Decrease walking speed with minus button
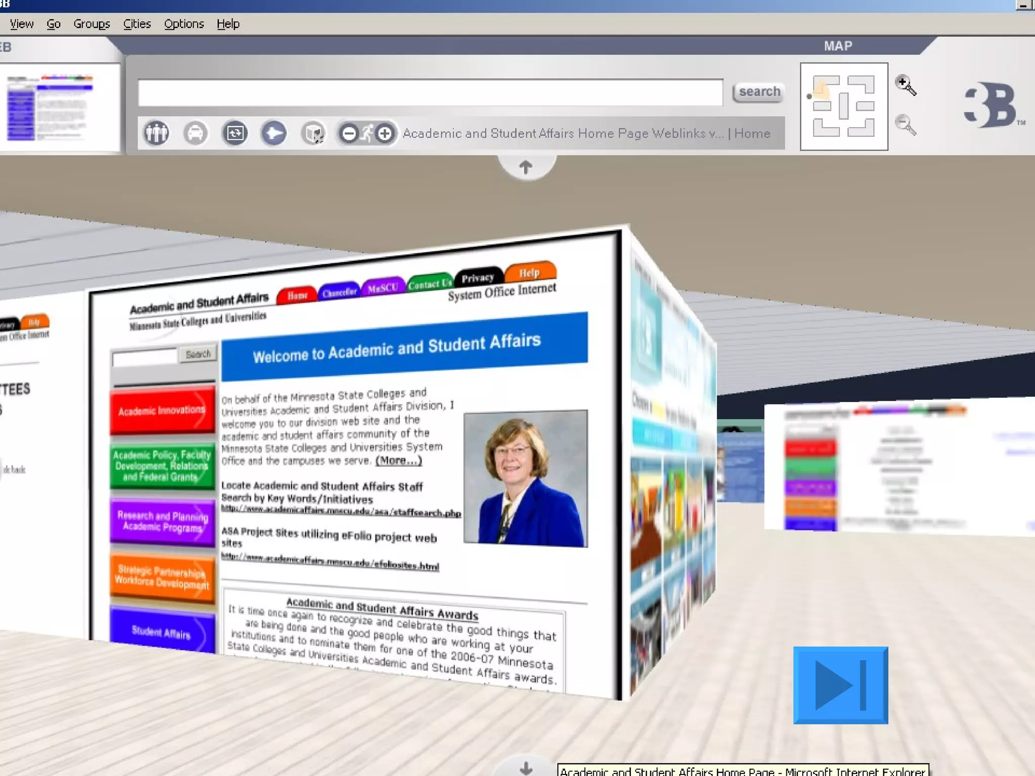Screen dimensions: 1035x776 click(x=349, y=133)
